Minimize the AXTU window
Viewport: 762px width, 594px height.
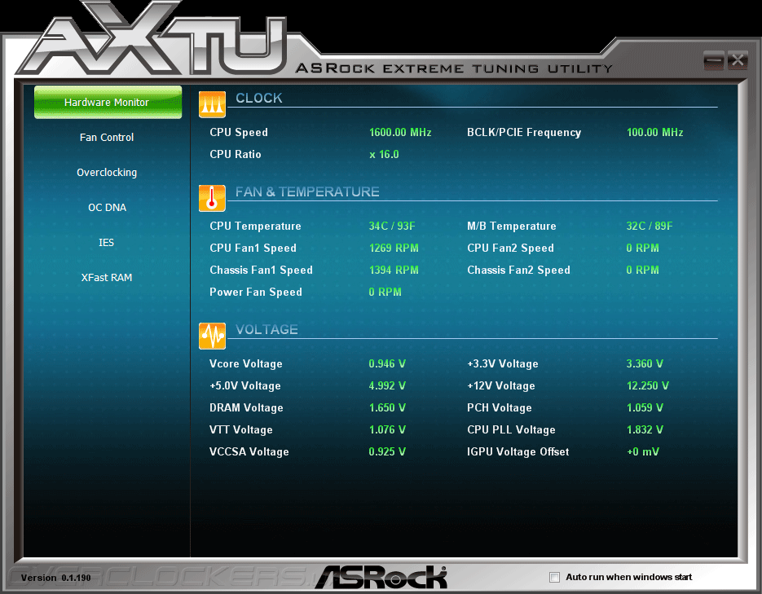(714, 60)
